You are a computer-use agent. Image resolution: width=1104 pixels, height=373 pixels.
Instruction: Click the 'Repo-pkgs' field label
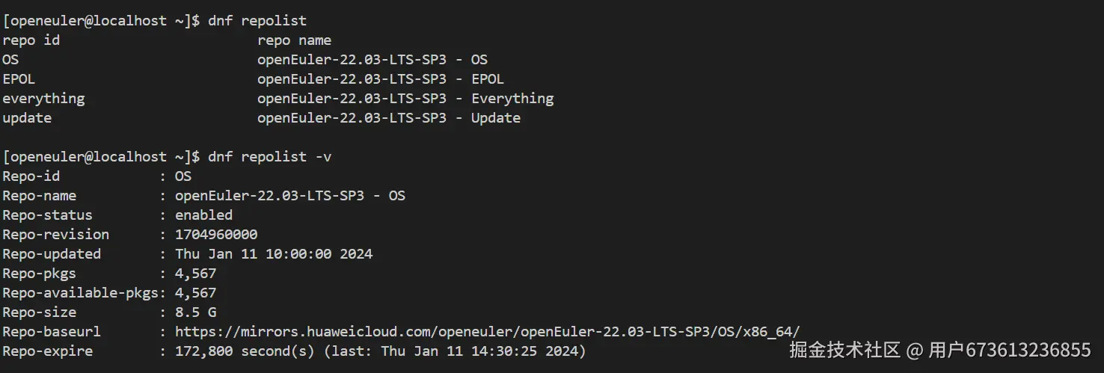click(39, 273)
